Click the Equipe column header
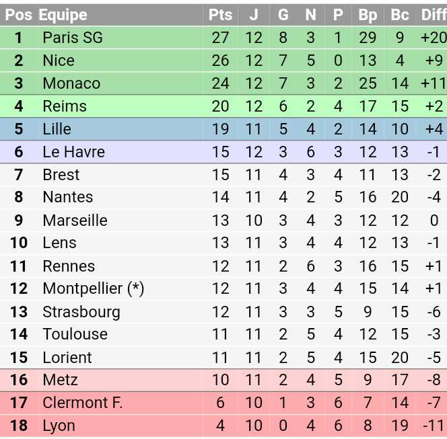 coord(63,15)
